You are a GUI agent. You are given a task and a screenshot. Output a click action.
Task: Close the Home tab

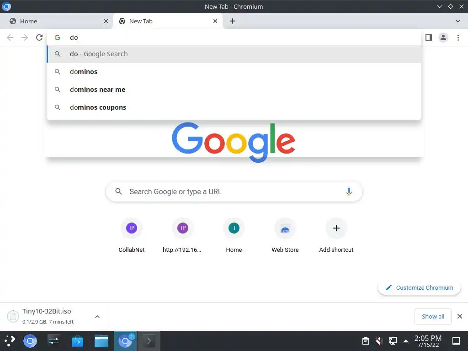pyautogui.click(x=106, y=21)
